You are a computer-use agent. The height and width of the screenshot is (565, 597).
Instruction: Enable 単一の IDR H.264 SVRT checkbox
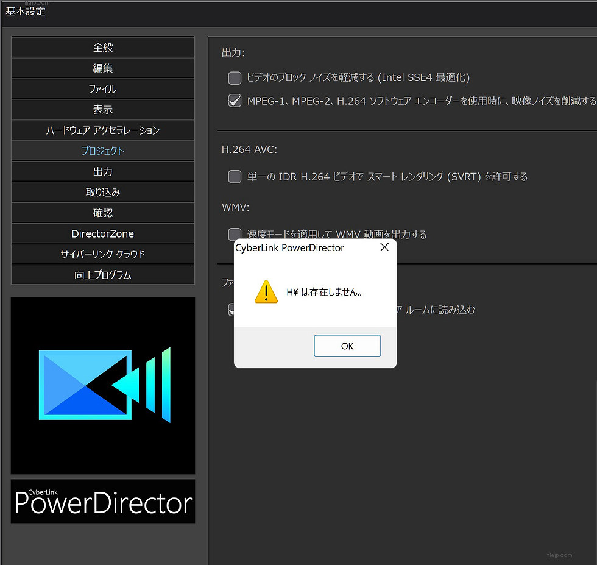point(235,176)
